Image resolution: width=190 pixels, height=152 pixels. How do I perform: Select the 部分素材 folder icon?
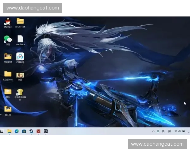[x=8, y=58]
